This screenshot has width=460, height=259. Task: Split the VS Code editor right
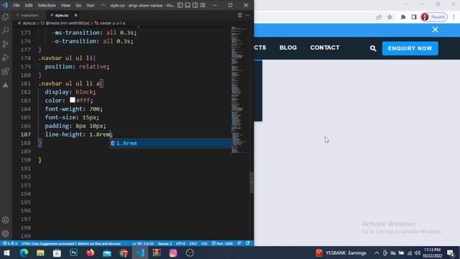[240, 15]
